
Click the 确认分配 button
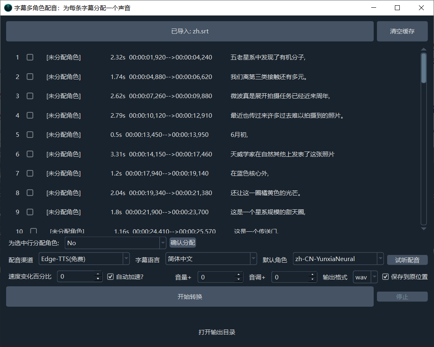pyautogui.click(x=183, y=242)
